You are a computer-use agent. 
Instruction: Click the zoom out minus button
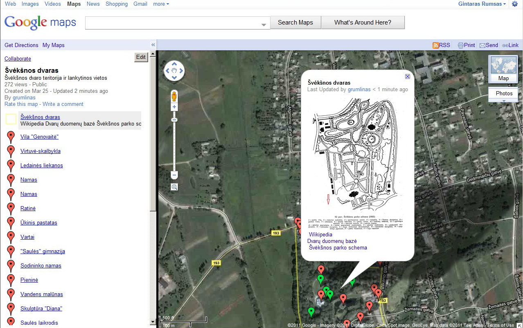(x=174, y=175)
